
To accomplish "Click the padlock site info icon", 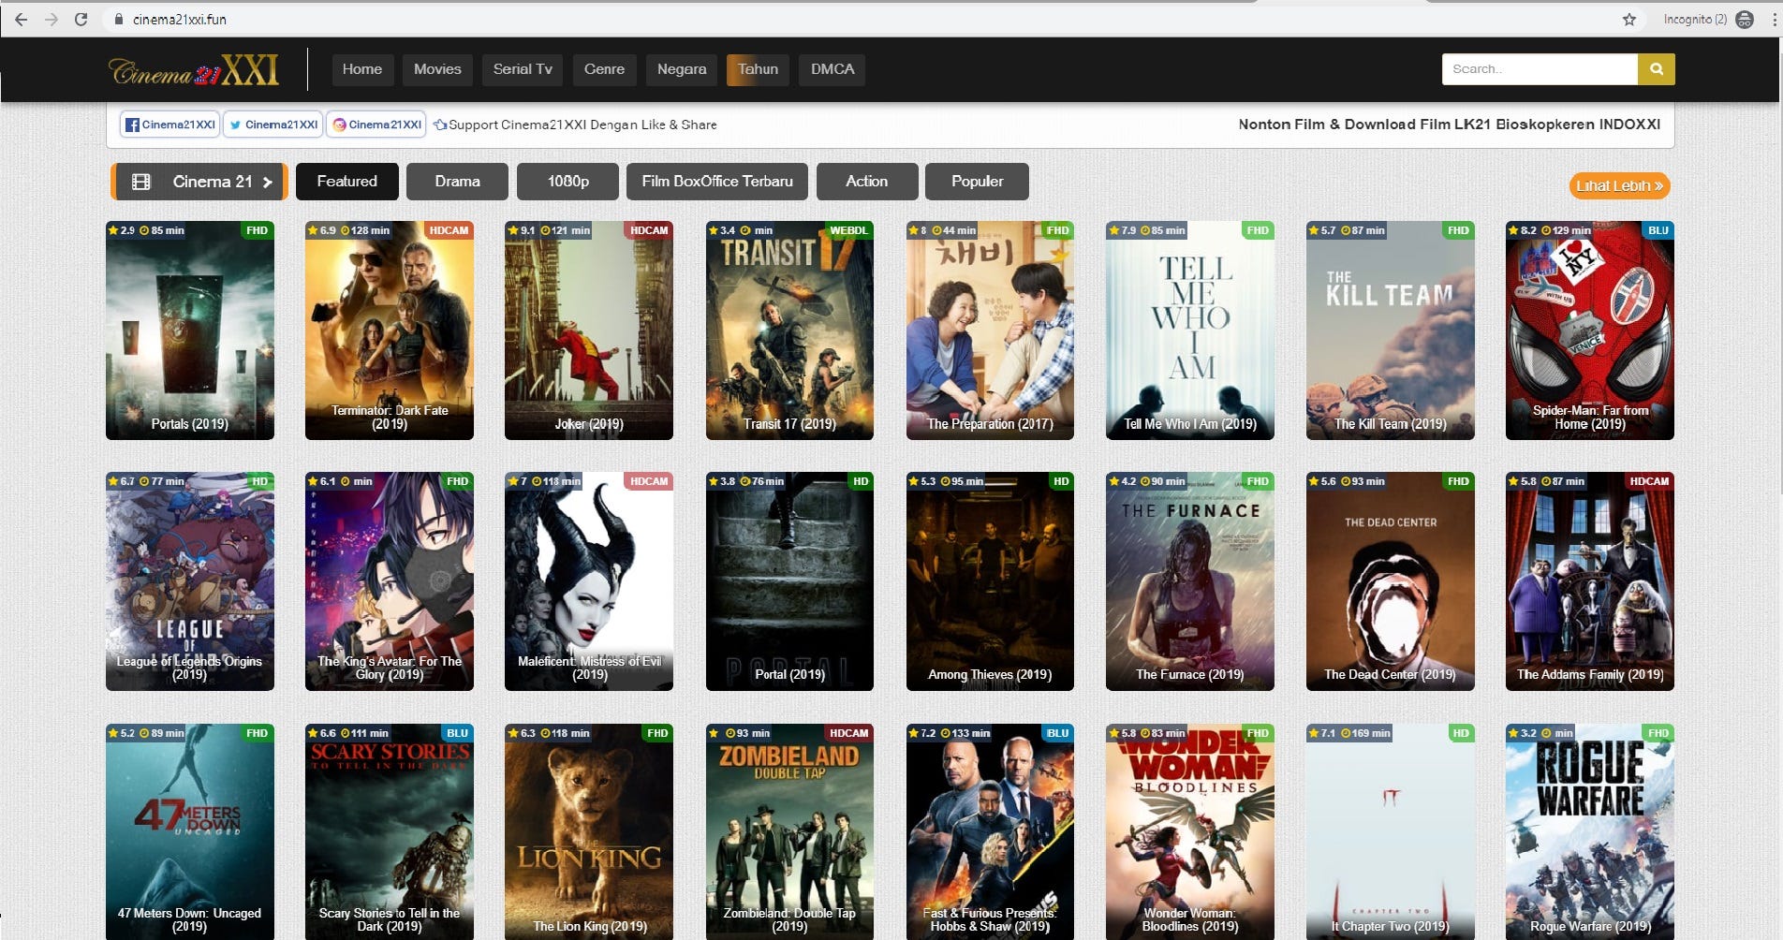I will tap(118, 19).
